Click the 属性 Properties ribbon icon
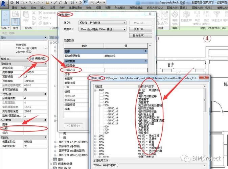Viewport: 228px width, 169px height. (x=16, y=22)
